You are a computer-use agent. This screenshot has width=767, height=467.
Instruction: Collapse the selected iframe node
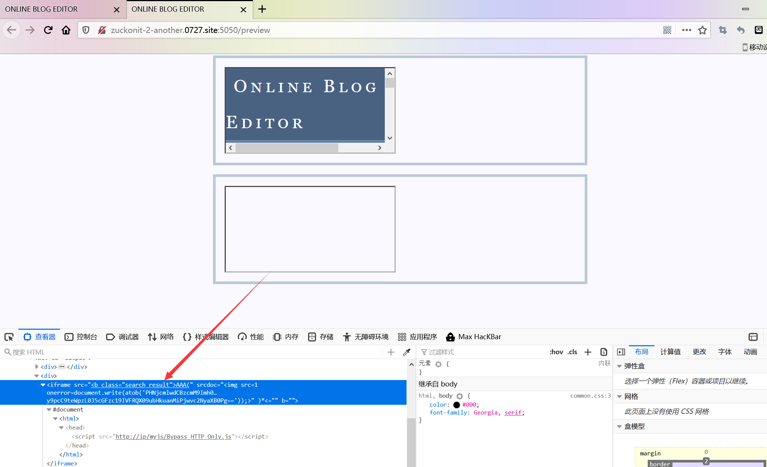point(43,385)
